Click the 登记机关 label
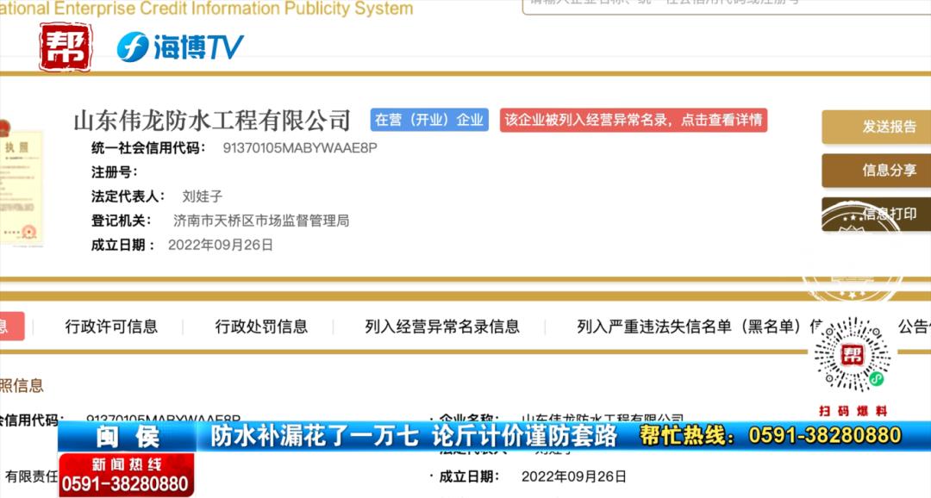This screenshot has height=498, width=931. point(122,221)
